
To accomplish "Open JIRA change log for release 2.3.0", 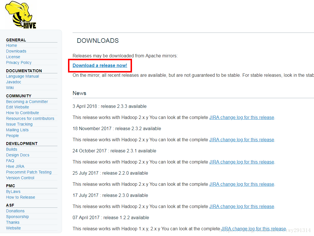I will pos(241,206).
